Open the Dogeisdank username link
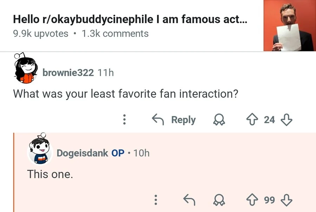This screenshot has width=316, height=212. (x=82, y=153)
